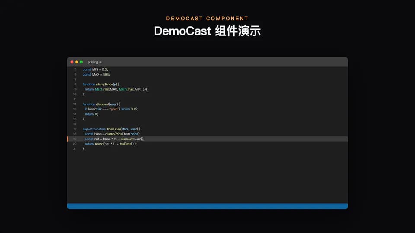Click 'const base = clampPrice(item.price);' line
The height and width of the screenshot is (233, 415).
tap(112, 134)
